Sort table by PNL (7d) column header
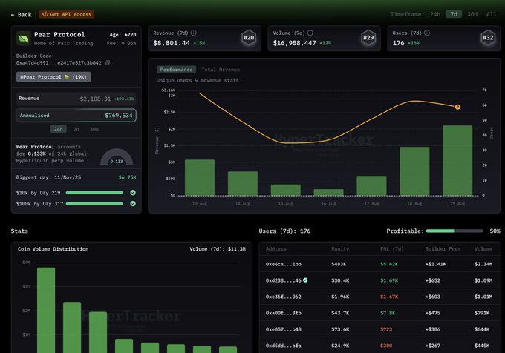505x353 pixels. click(391, 249)
